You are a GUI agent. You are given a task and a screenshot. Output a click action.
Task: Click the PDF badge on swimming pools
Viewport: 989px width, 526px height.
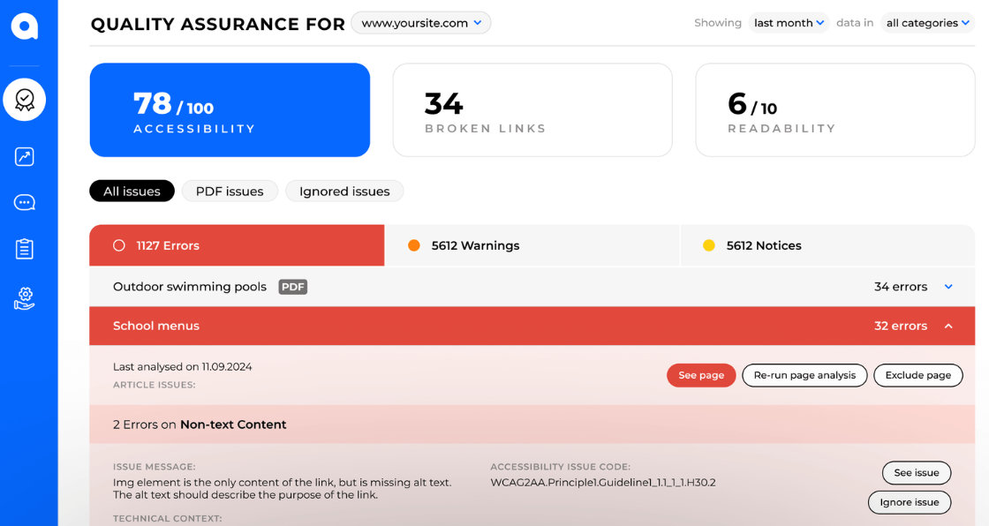click(x=293, y=287)
